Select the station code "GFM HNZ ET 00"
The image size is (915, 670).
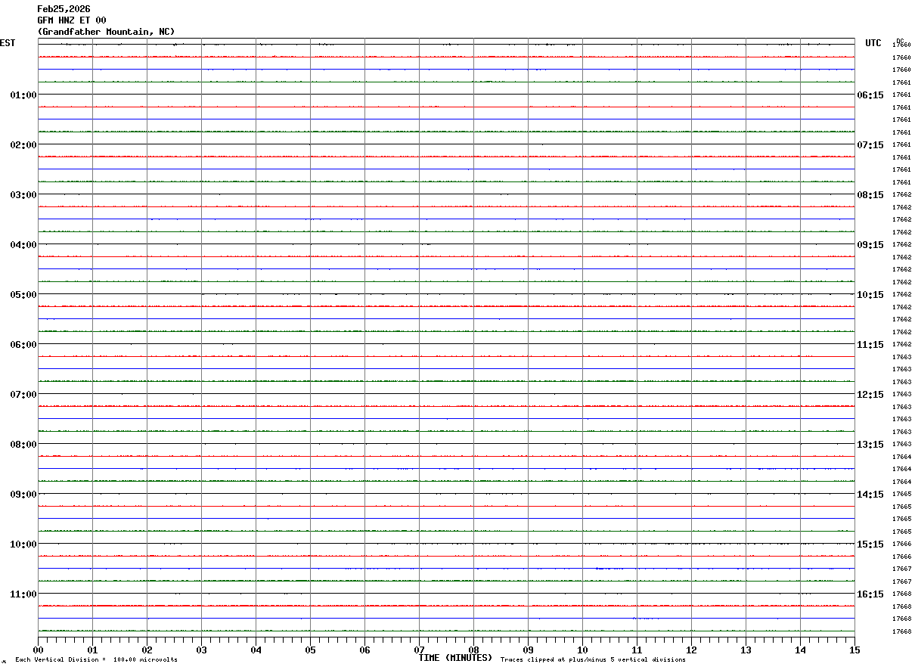click(x=72, y=20)
